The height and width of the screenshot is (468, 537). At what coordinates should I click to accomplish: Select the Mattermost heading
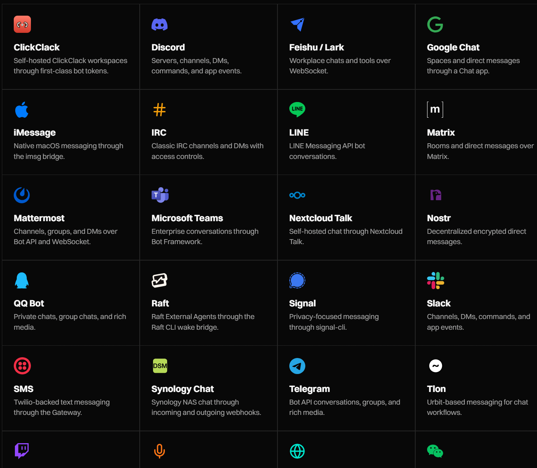[39, 218]
